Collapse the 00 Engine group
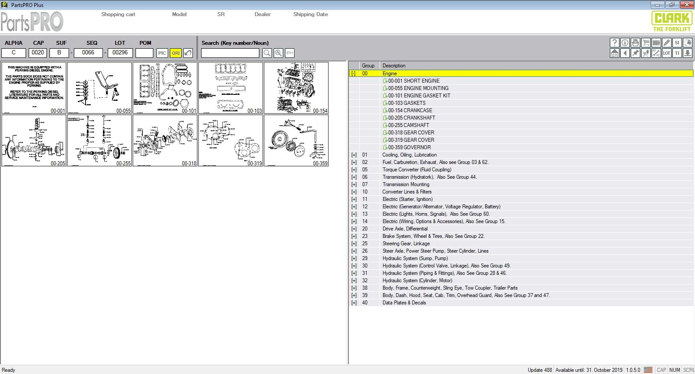695x374 pixels. 354,74
